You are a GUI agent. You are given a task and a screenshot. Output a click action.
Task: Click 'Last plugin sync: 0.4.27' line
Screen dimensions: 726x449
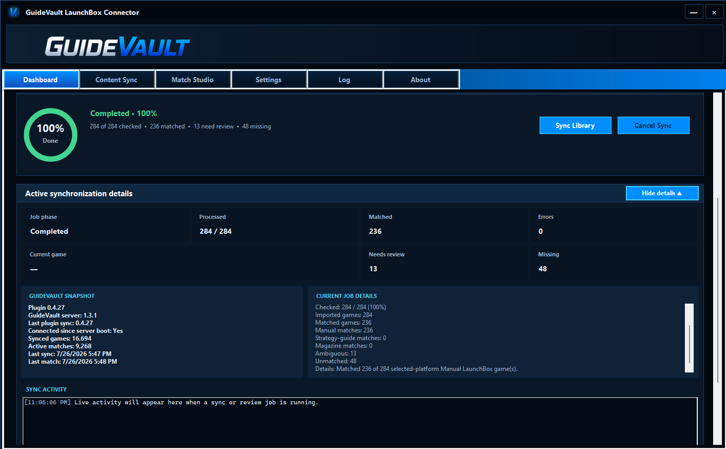point(61,323)
